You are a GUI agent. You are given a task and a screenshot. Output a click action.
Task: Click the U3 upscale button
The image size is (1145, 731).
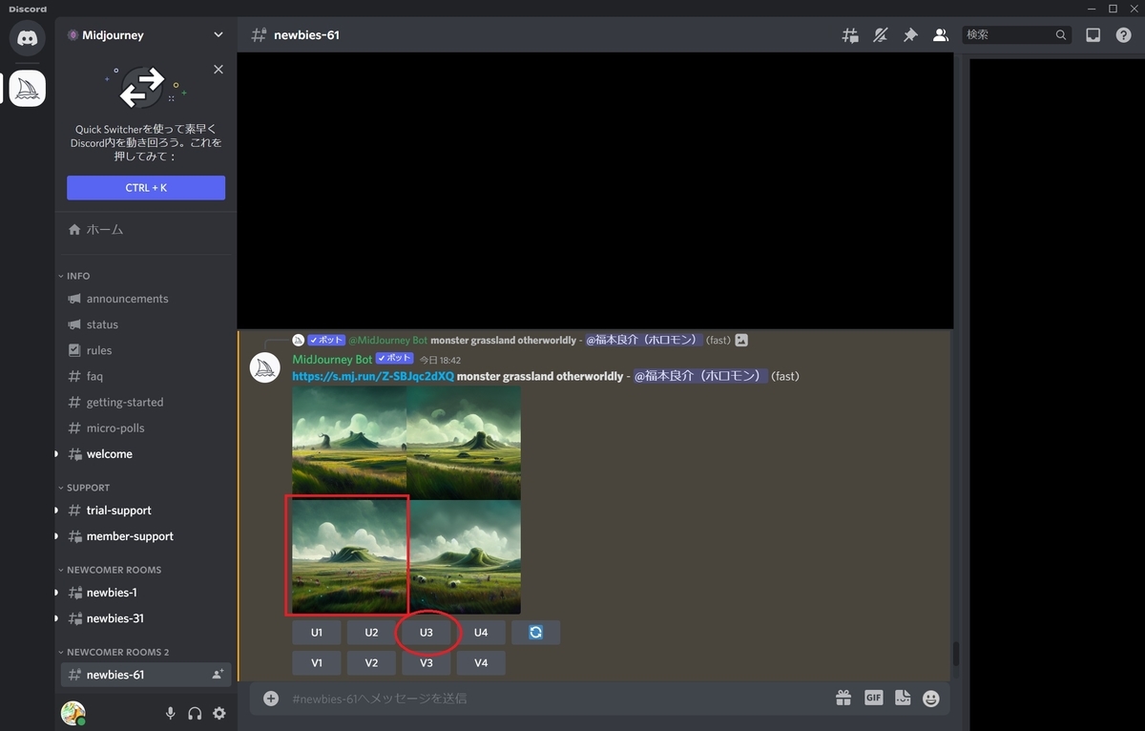(x=427, y=633)
